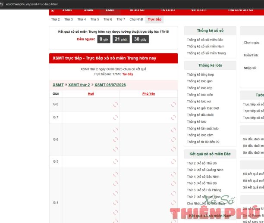Click the address bar URL
264x223 pixels.
point(31,4)
